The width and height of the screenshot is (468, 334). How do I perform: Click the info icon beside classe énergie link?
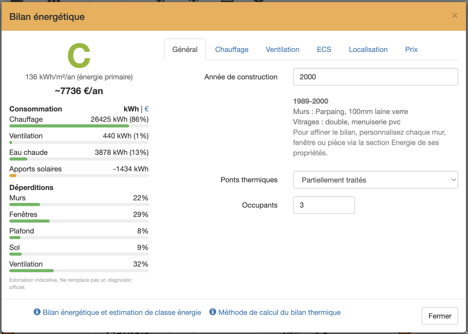point(37,312)
